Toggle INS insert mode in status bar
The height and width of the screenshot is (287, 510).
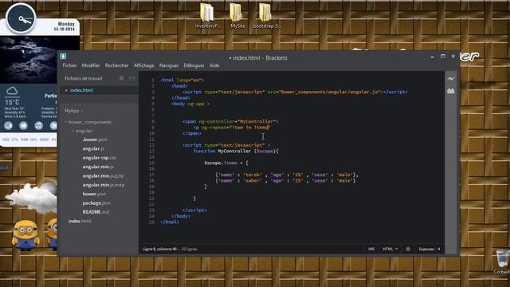coord(371,249)
